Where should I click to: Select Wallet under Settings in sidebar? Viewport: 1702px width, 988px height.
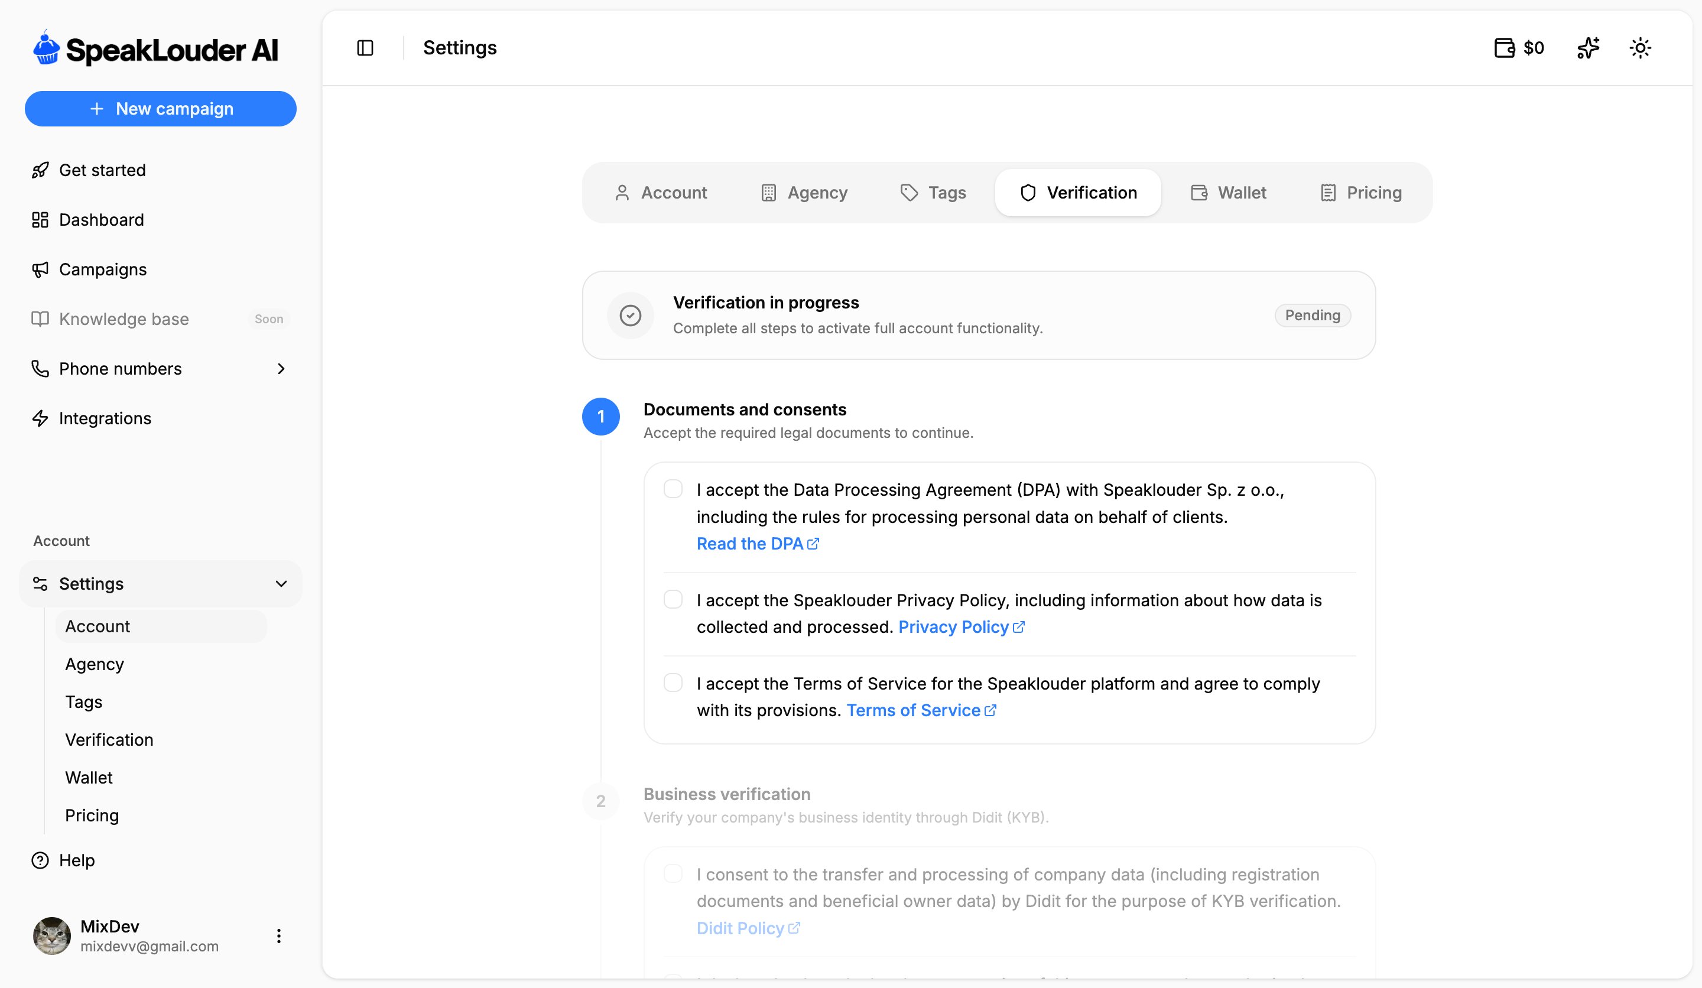coord(161,777)
